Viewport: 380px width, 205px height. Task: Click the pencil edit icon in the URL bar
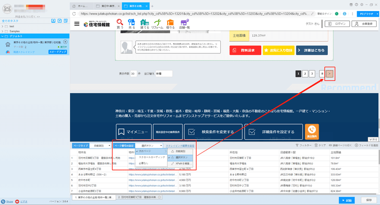313,14
